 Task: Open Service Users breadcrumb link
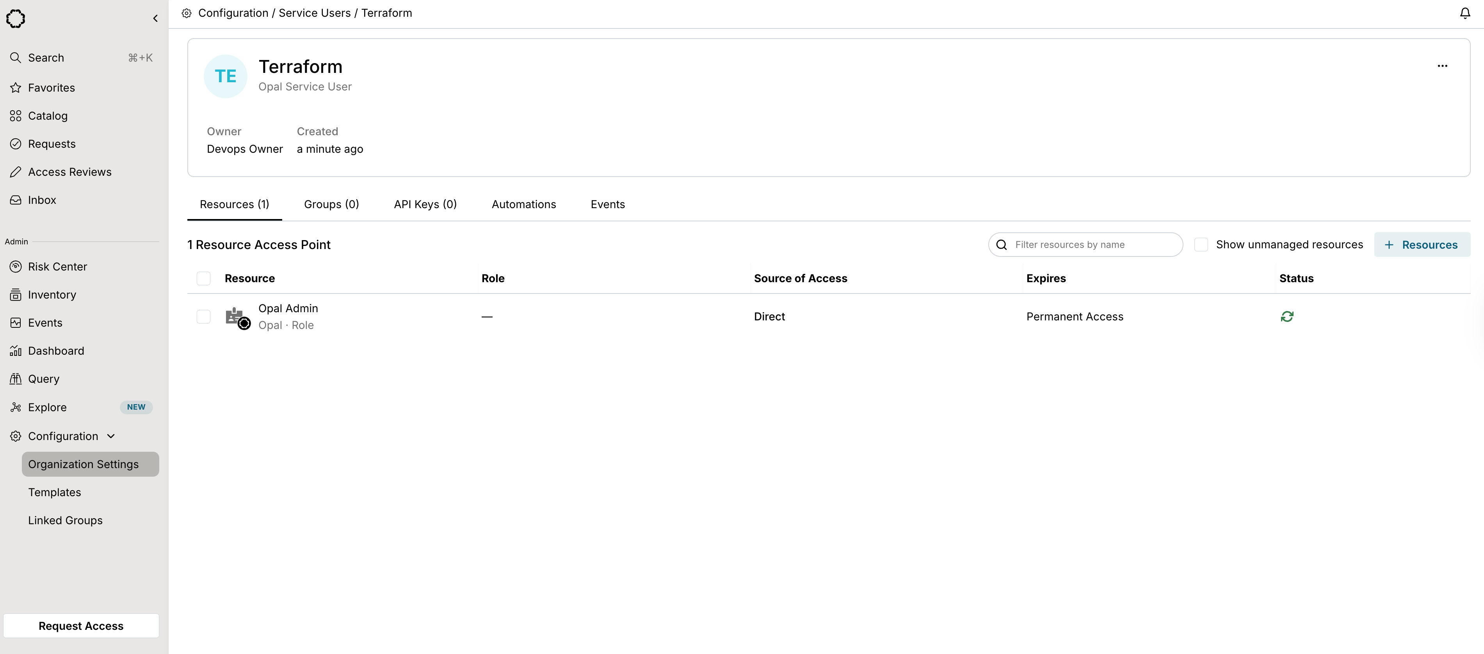[x=314, y=13]
